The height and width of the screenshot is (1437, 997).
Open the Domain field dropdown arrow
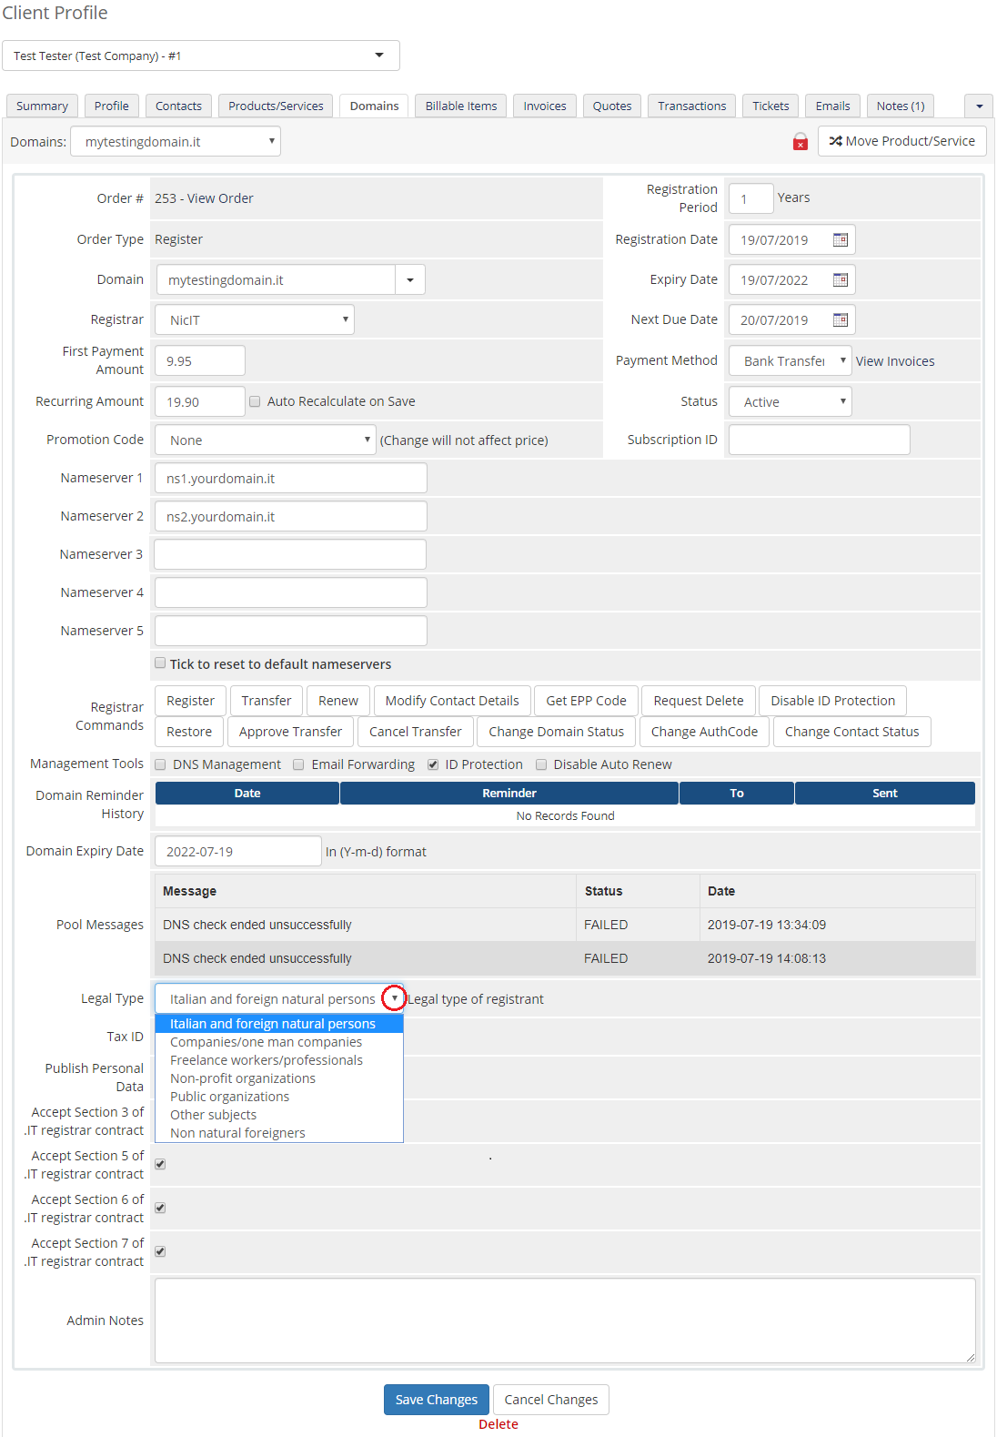(410, 279)
